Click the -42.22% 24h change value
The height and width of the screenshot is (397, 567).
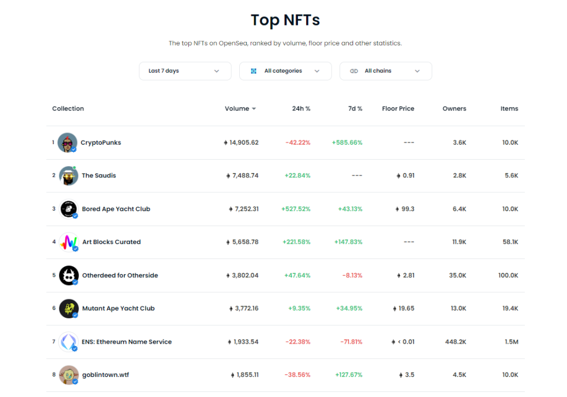(x=298, y=142)
